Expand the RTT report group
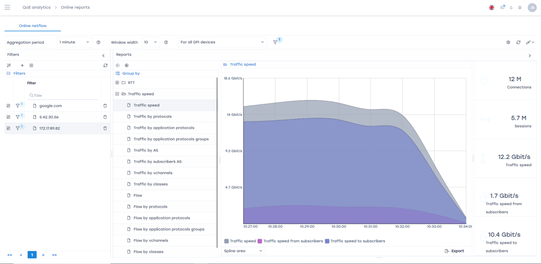This screenshot has width=541, height=264. pos(117,83)
